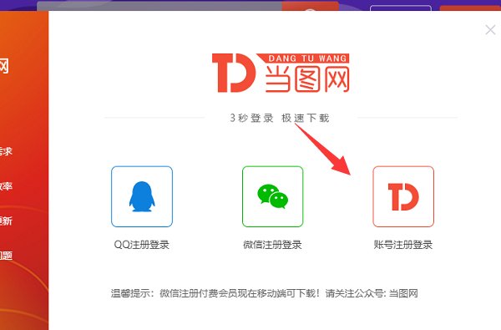The image size is (501, 330).
Task: Click the 当图网 logo at the top of the dialog
Action: [281, 73]
